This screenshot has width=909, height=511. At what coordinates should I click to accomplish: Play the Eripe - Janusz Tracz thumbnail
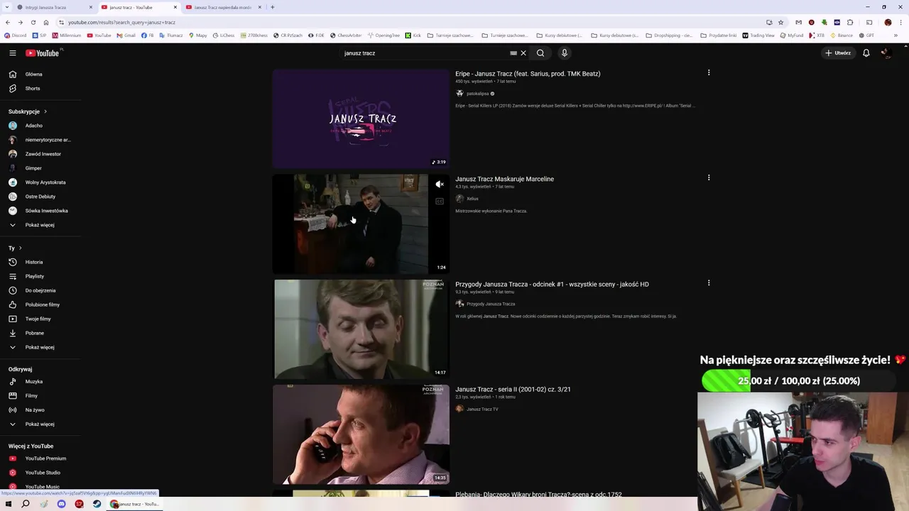point(361,119)
